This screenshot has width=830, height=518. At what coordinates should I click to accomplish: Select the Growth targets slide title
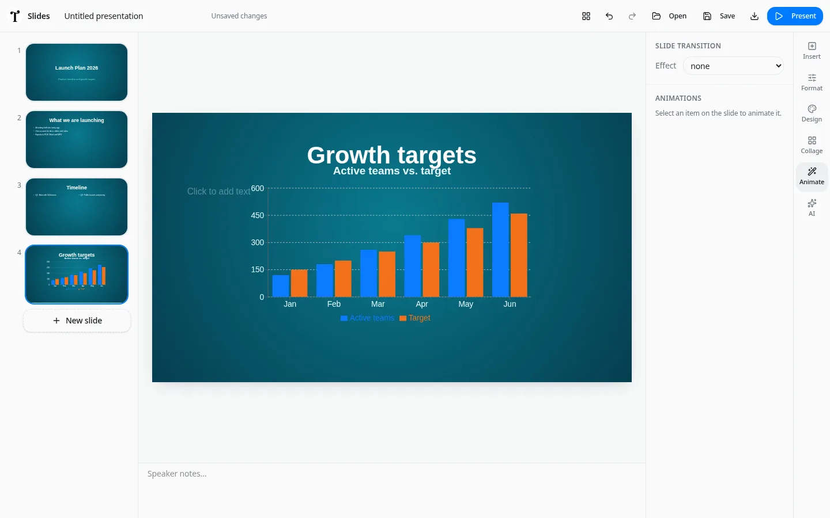tap(392, 155)
